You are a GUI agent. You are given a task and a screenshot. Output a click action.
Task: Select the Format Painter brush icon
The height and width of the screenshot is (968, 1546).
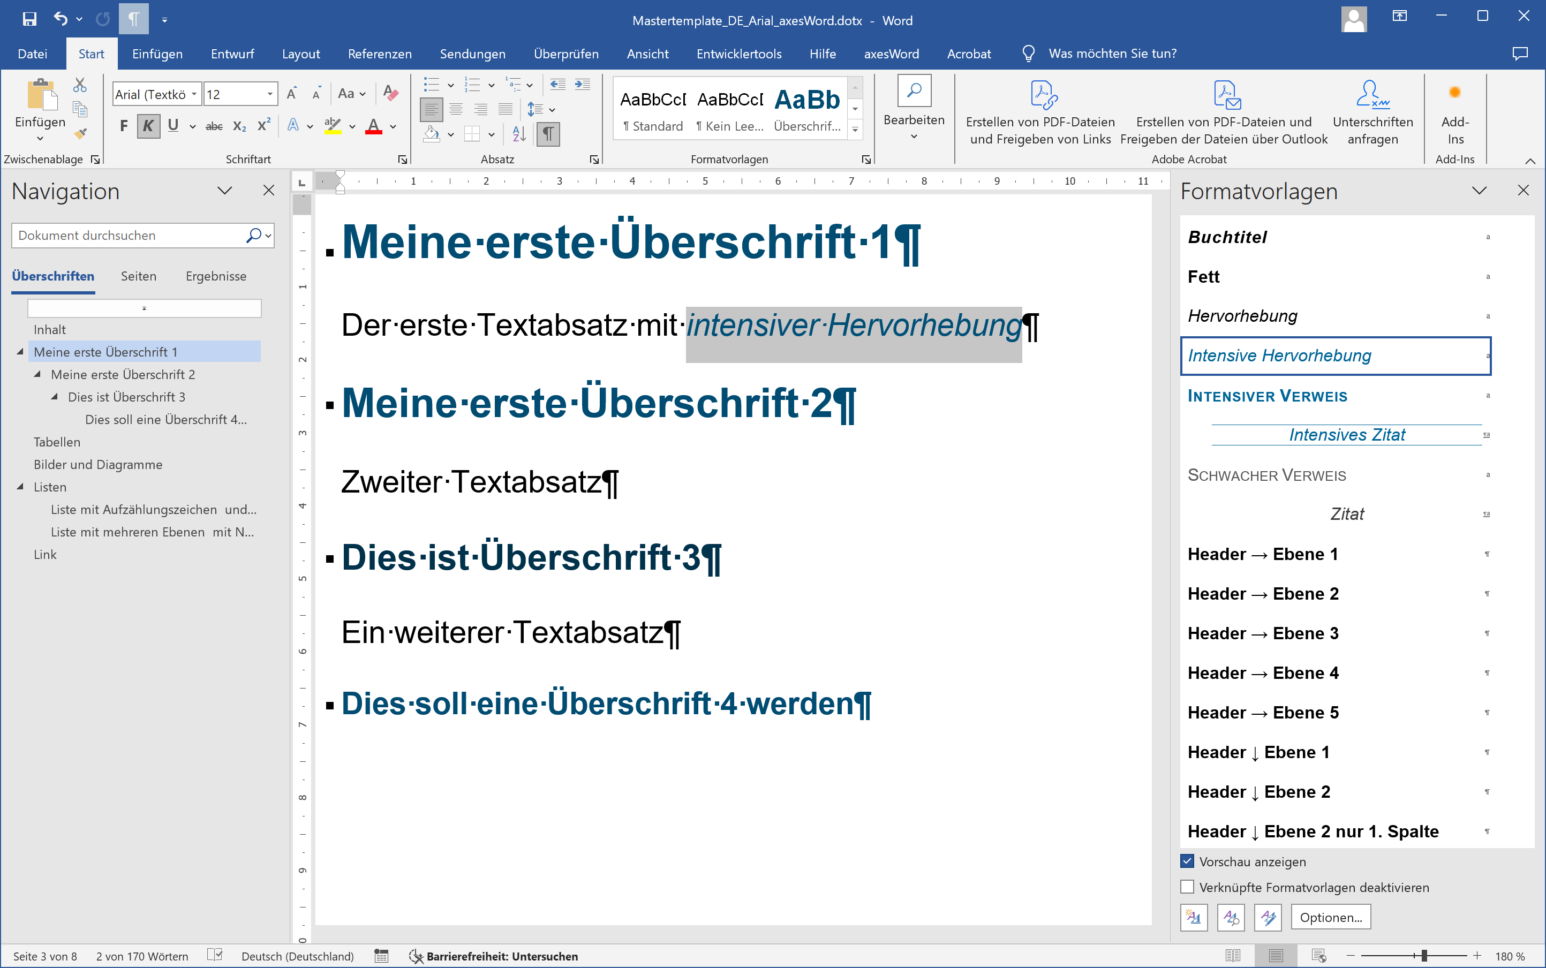pos(80,133)
